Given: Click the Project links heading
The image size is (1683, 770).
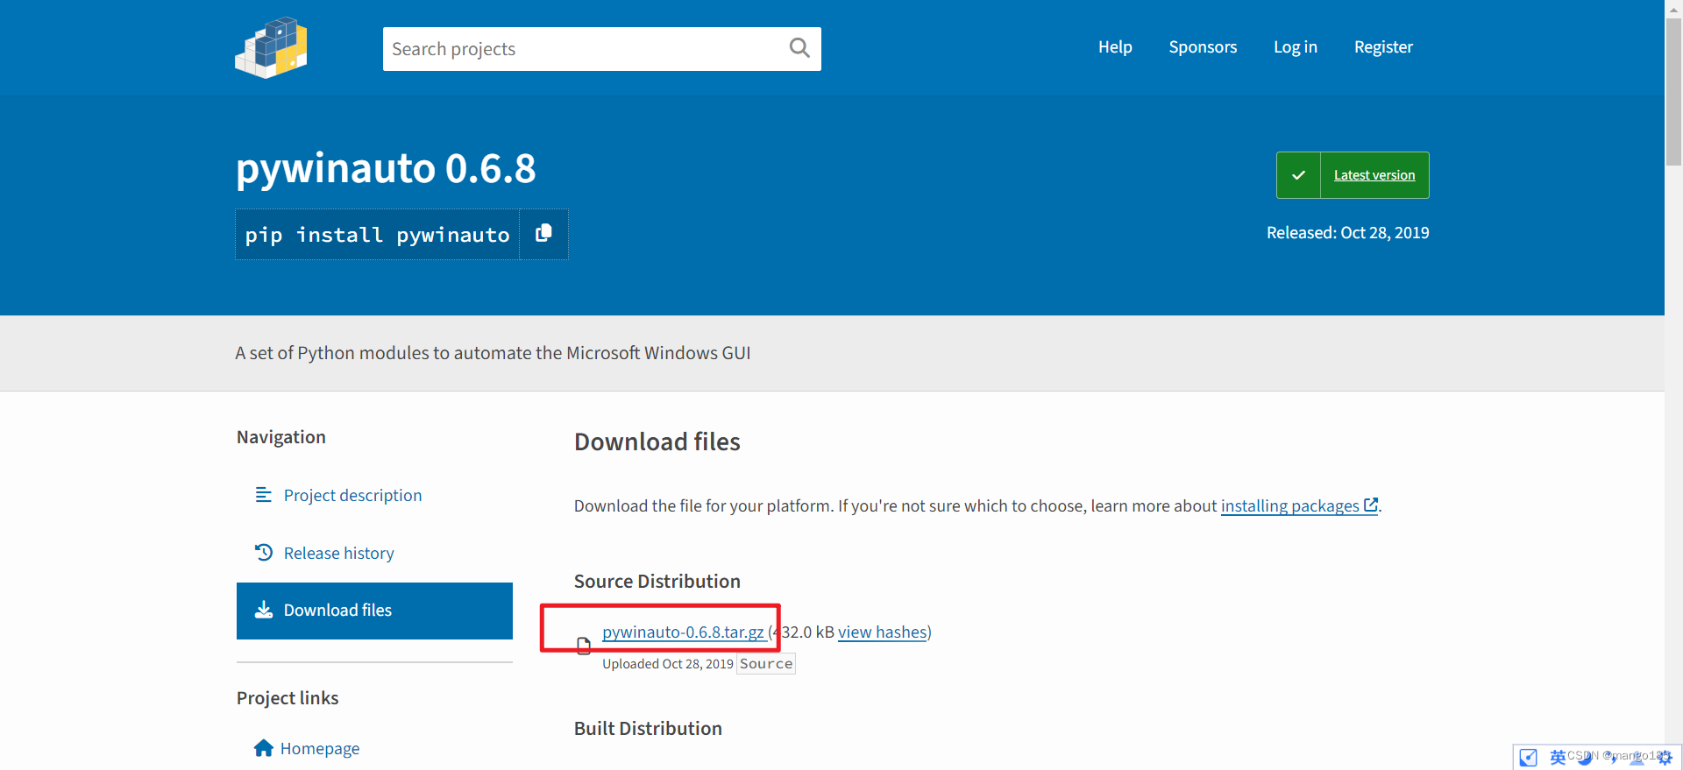Looking at the screenshot, I should tap(288, 697).
